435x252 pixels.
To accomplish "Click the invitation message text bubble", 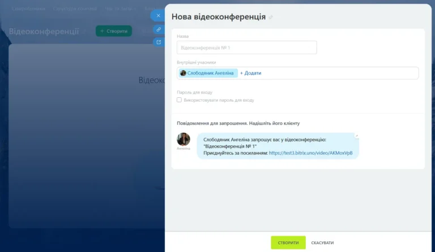I will (278, 146).
